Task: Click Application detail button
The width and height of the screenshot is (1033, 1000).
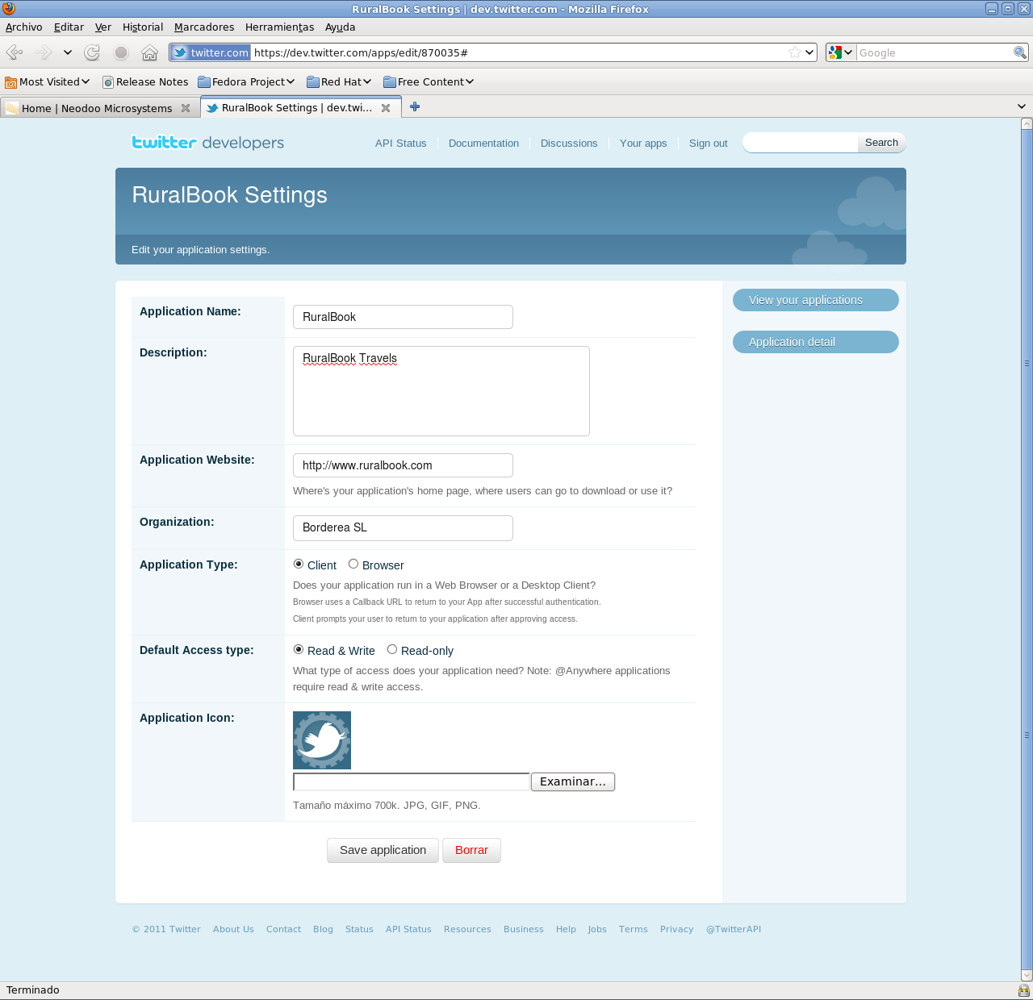Action: [x=816, y=342]
